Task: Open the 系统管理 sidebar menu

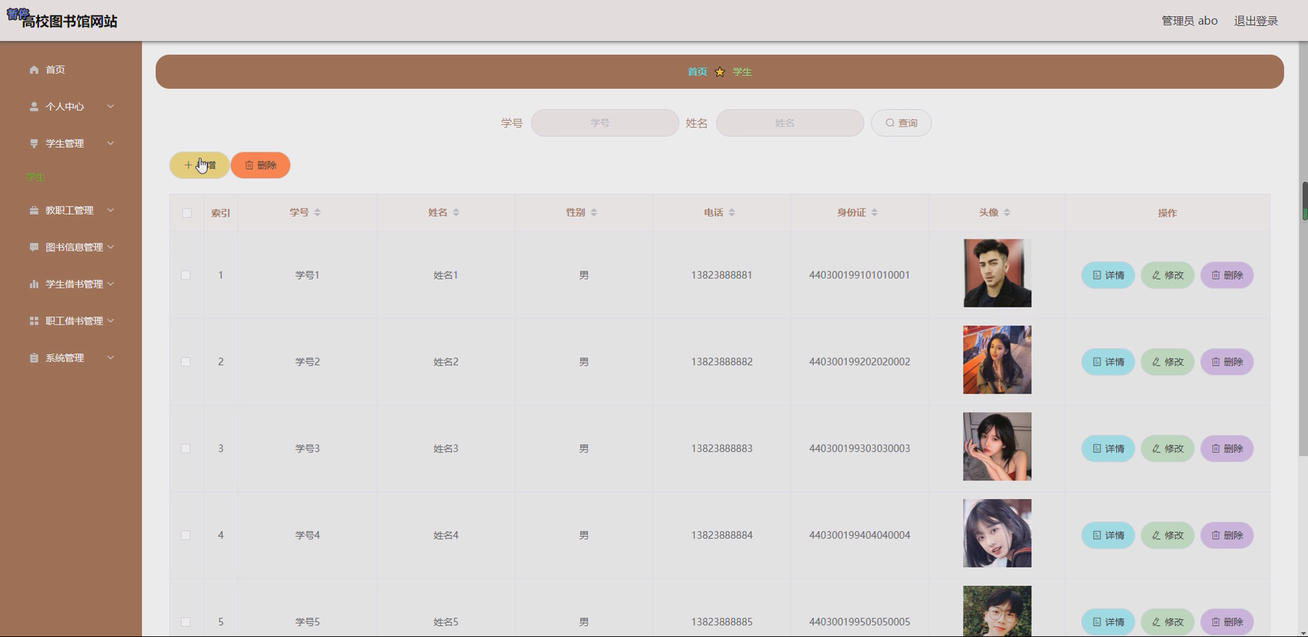Action: pos(71,358)
